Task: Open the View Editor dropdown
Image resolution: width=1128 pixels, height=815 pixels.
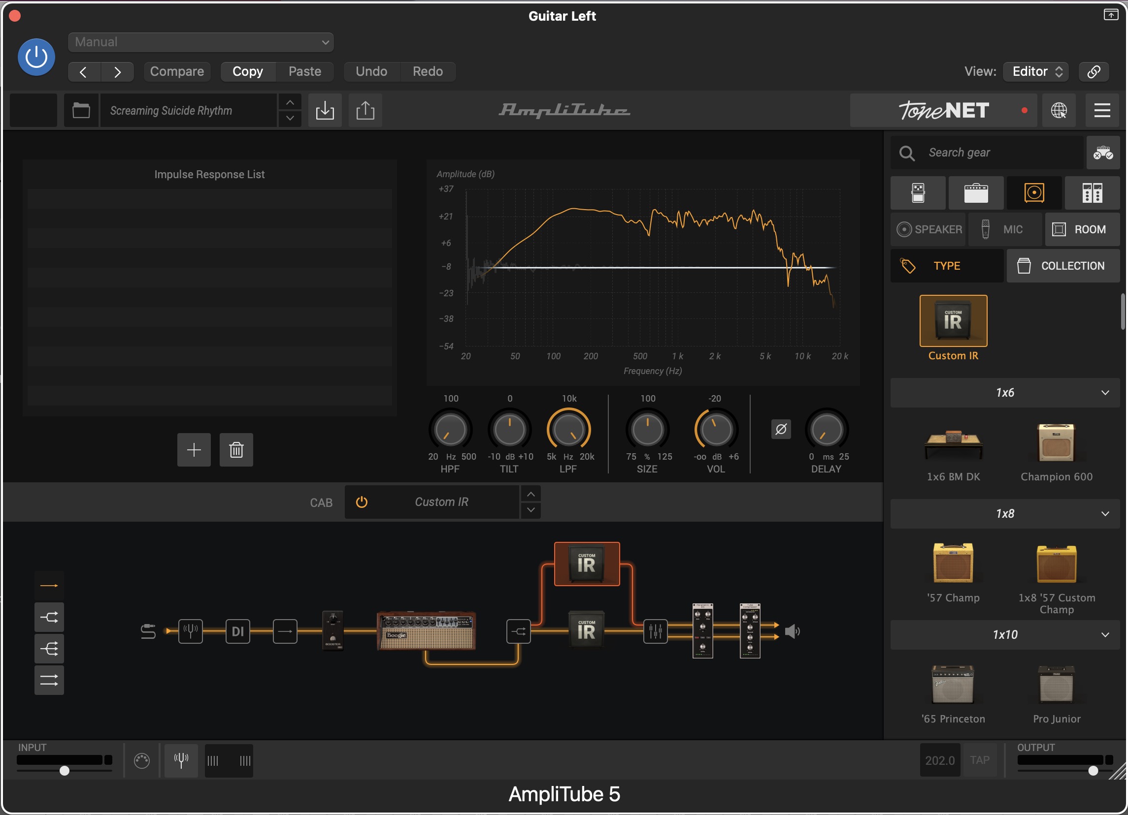Action: (x=1036, y=71)
